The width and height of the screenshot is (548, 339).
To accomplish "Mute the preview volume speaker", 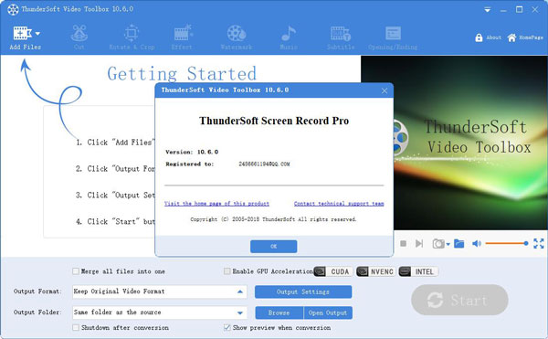I will pyautogui.click(x=477, y=244).
